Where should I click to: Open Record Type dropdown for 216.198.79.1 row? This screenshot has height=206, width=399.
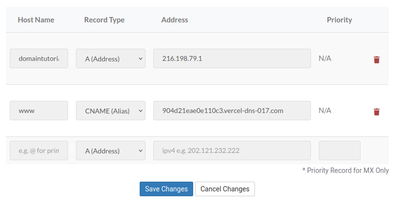tap(110, 58)
